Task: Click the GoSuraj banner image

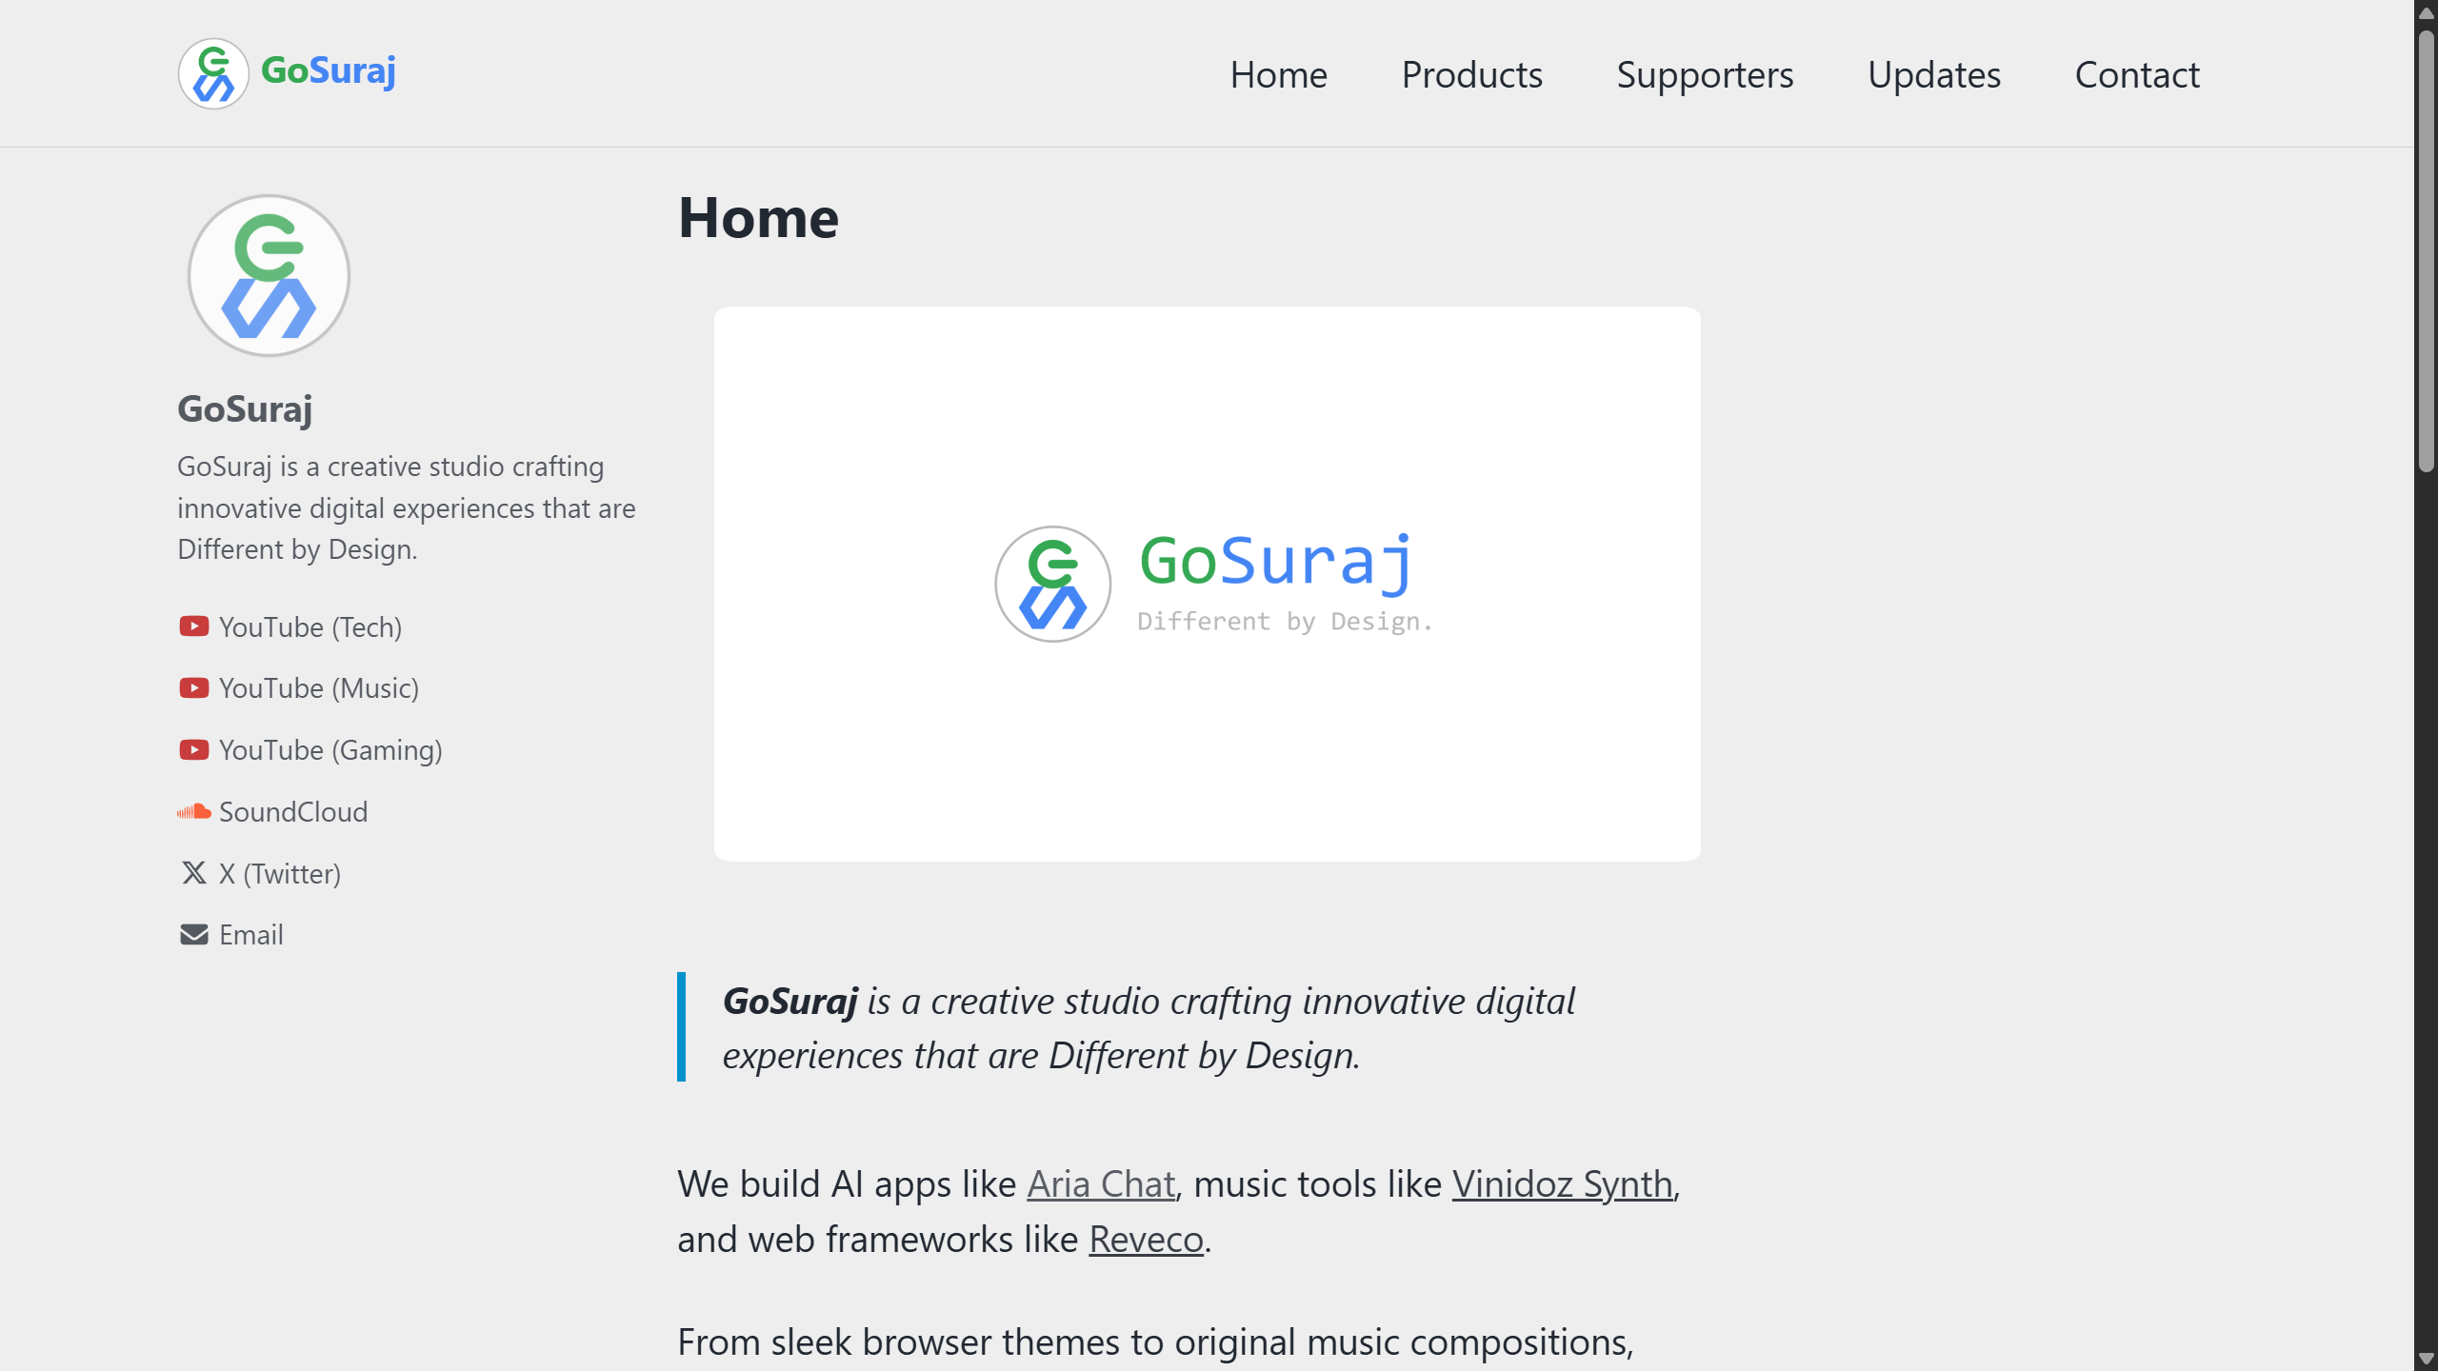Action: click(x=1207, y=584)
